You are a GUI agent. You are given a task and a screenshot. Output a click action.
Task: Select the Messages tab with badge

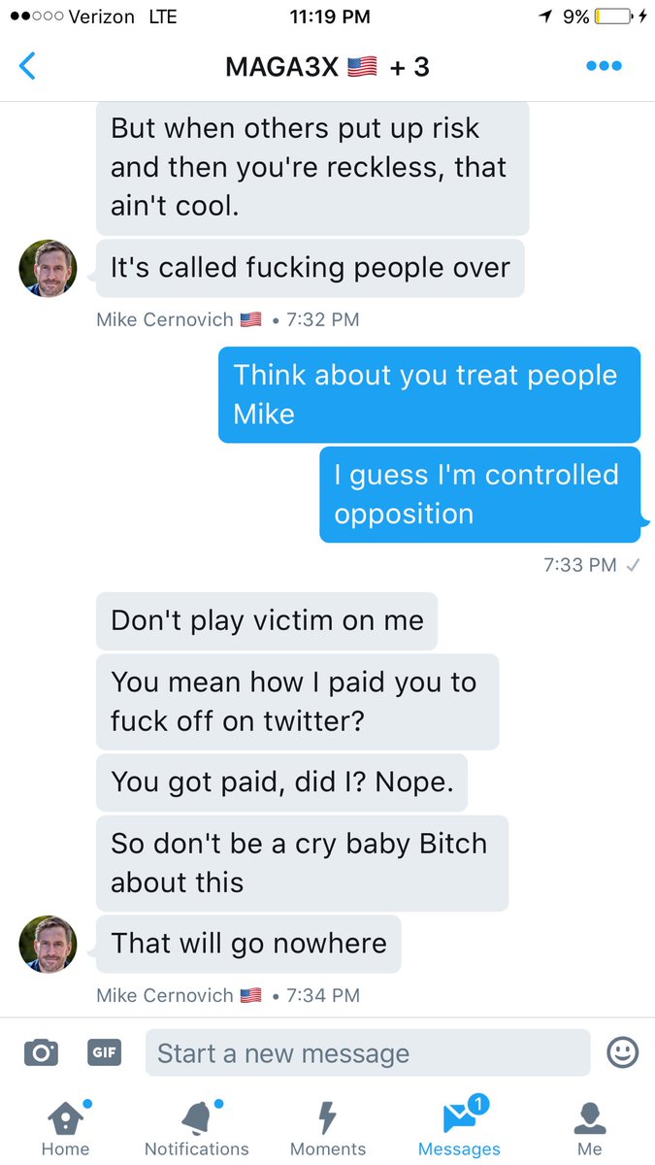tap(459, 1129)
